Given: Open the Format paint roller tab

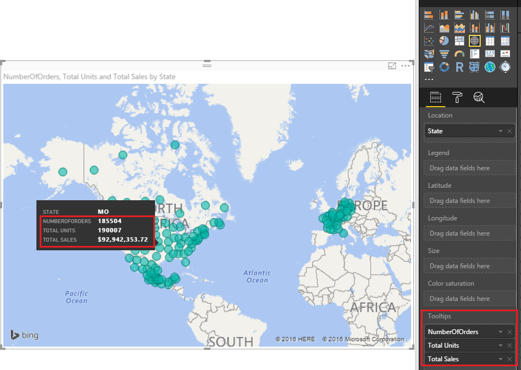Looking at the screenshot, I should tap(457, 97).
